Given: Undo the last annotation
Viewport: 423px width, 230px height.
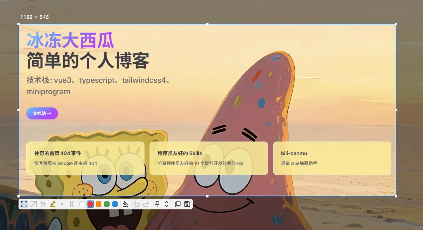Looking at the screenshot, I should point(137,204).
